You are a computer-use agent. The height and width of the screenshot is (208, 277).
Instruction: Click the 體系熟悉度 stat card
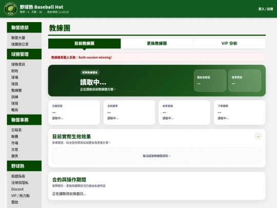point(210,81)
